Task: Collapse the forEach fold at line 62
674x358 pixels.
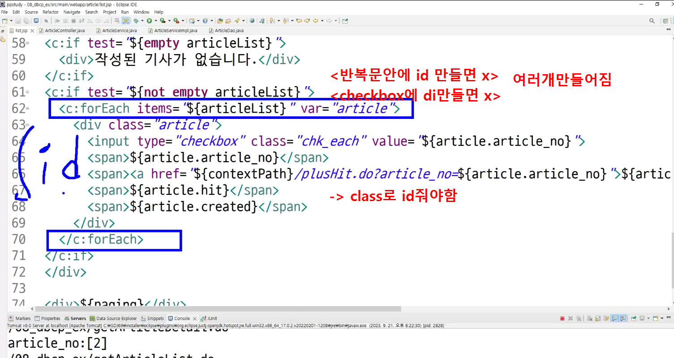Action: click(x=28, y=109)
